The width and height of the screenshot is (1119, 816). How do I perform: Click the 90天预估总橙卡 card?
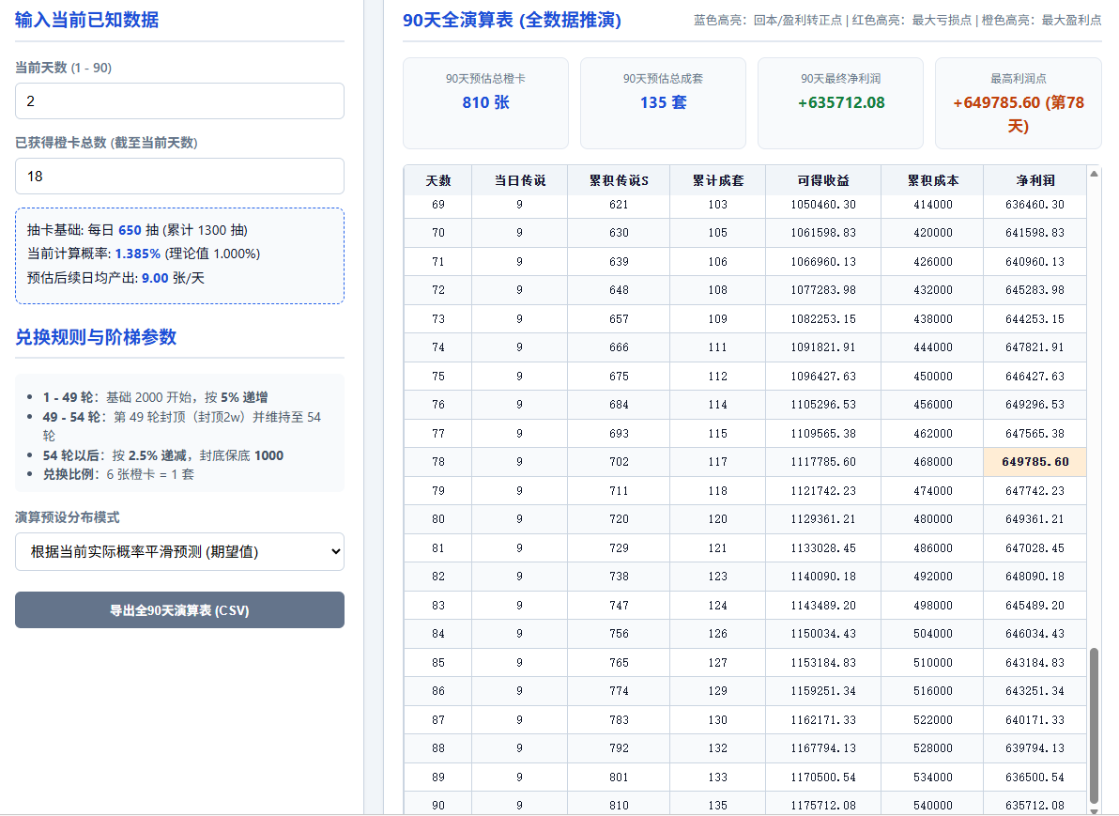tap(486, 103)
